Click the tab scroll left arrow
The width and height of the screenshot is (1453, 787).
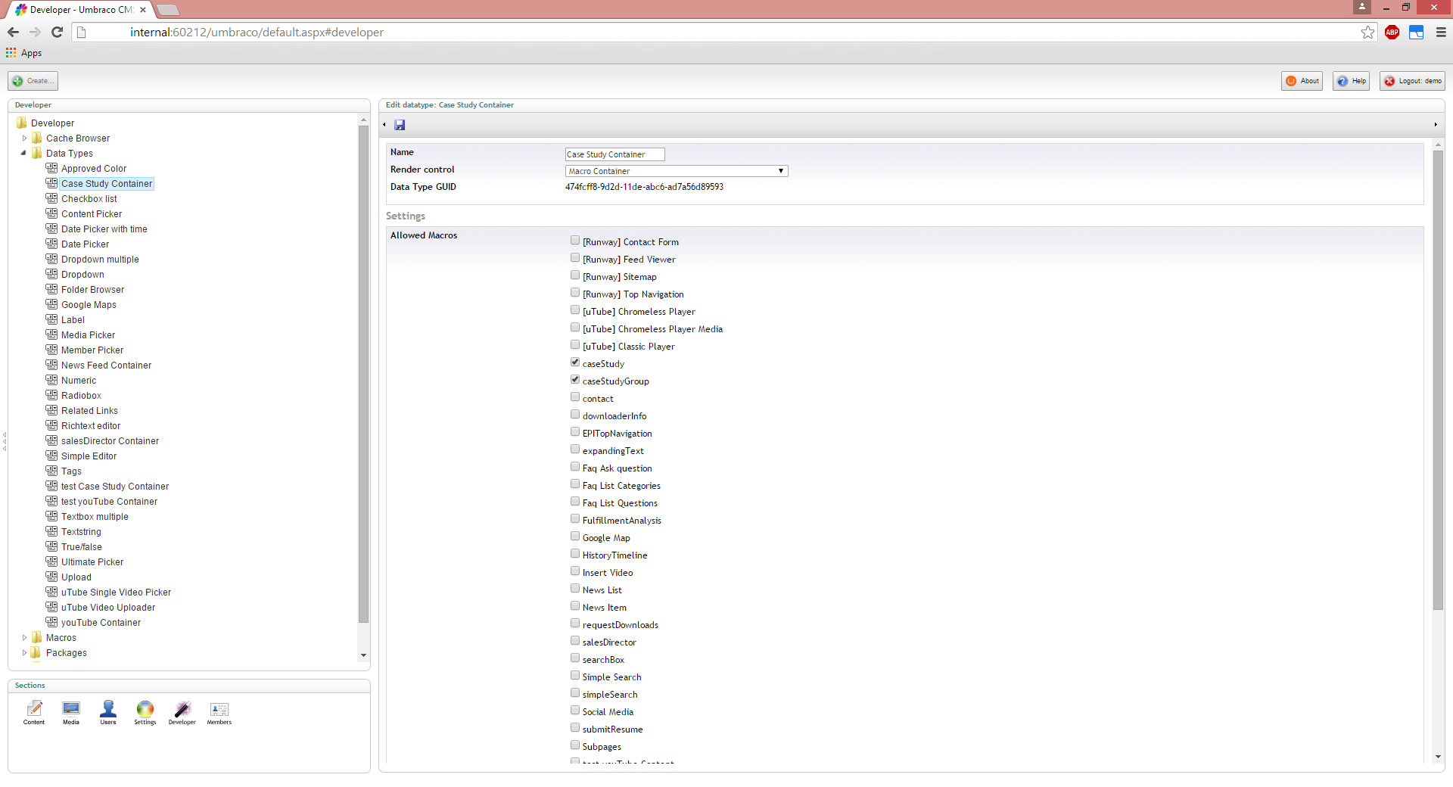[384, 125]
